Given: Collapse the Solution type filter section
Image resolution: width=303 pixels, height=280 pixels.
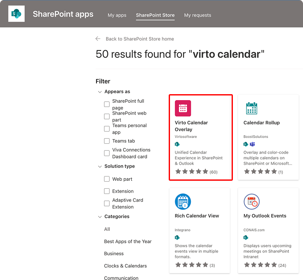Looking at the screenshot, I should 100,167.
